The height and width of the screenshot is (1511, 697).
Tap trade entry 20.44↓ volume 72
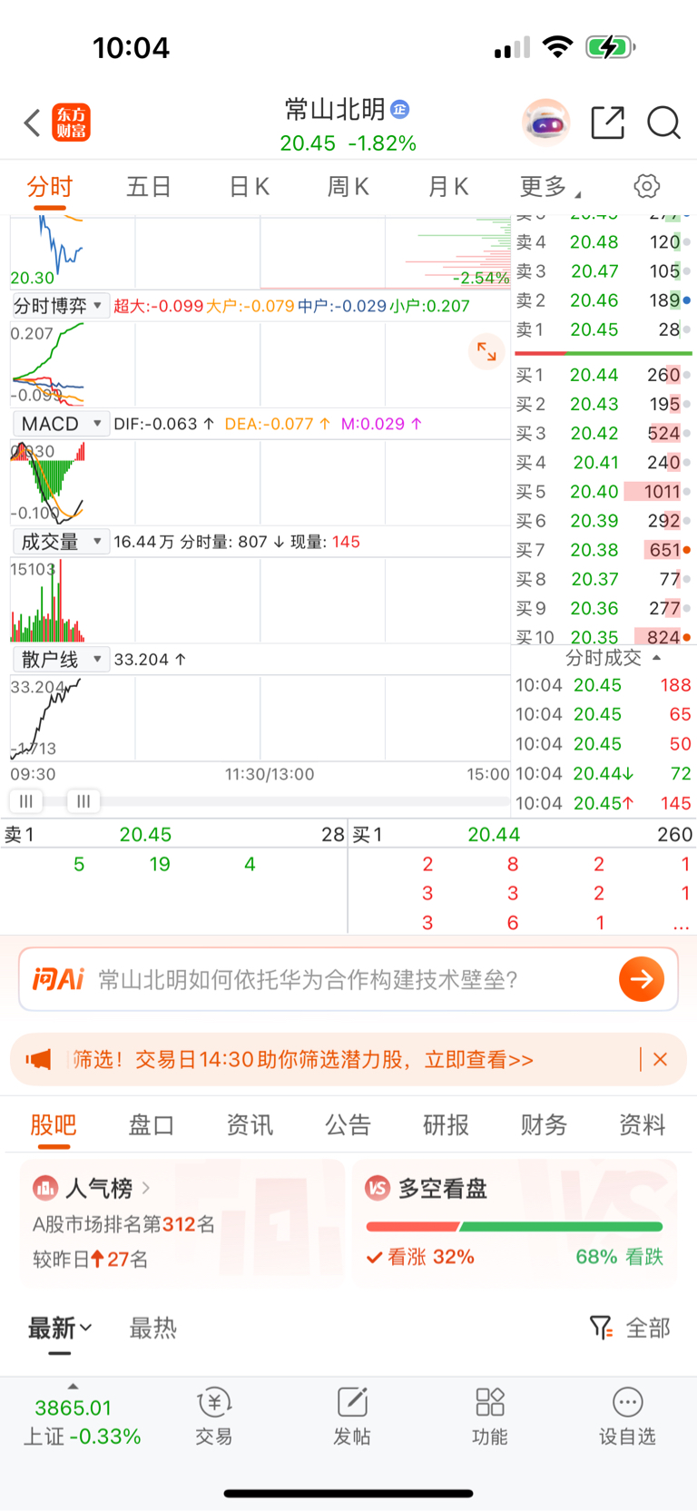[x=604, y=773]
